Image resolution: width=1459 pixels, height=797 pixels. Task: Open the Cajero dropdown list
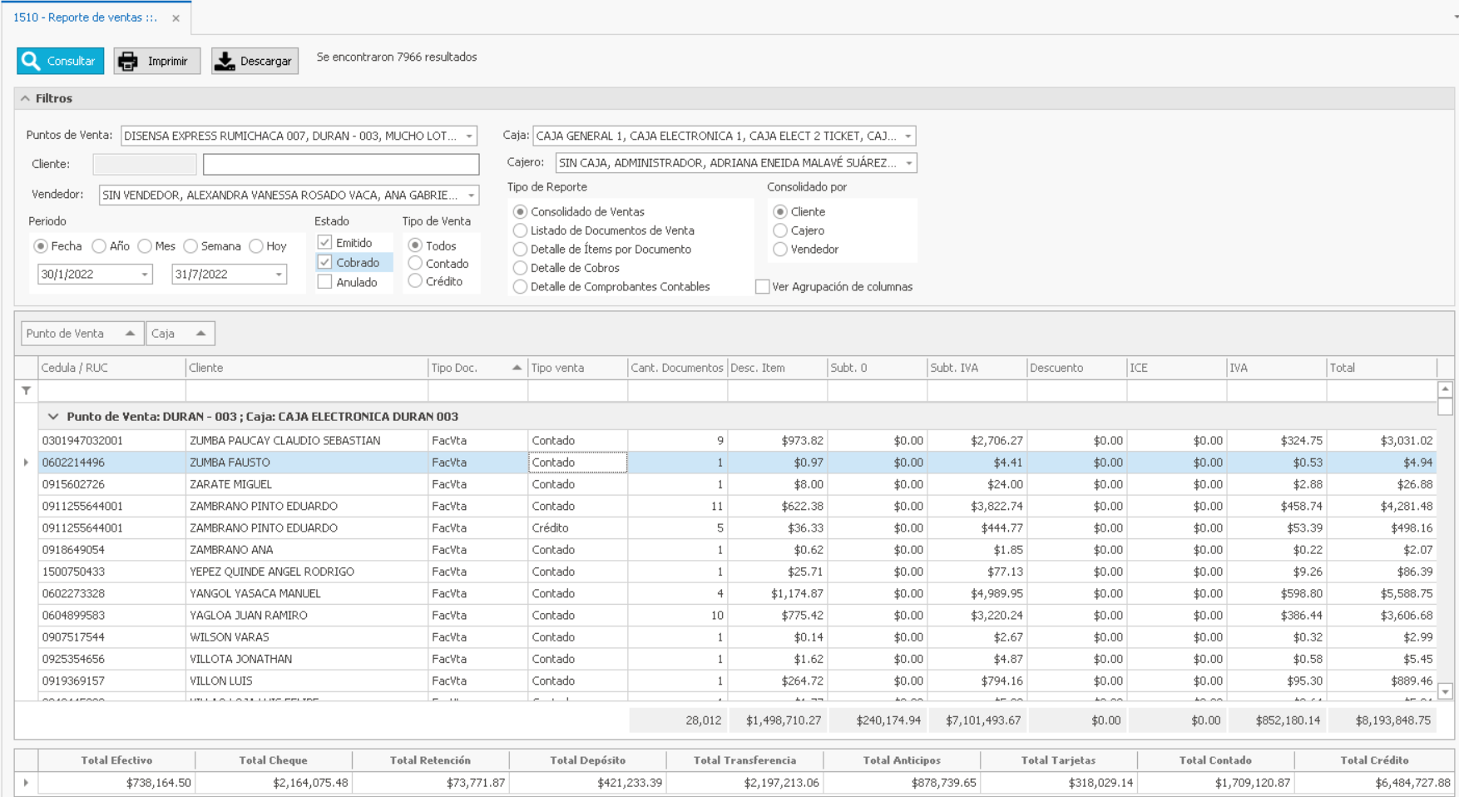click(x=908, y=163)
